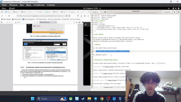Open Telegram from taskbar
Viewport: 181px width, 102px height.
click(x=96, y=99)
